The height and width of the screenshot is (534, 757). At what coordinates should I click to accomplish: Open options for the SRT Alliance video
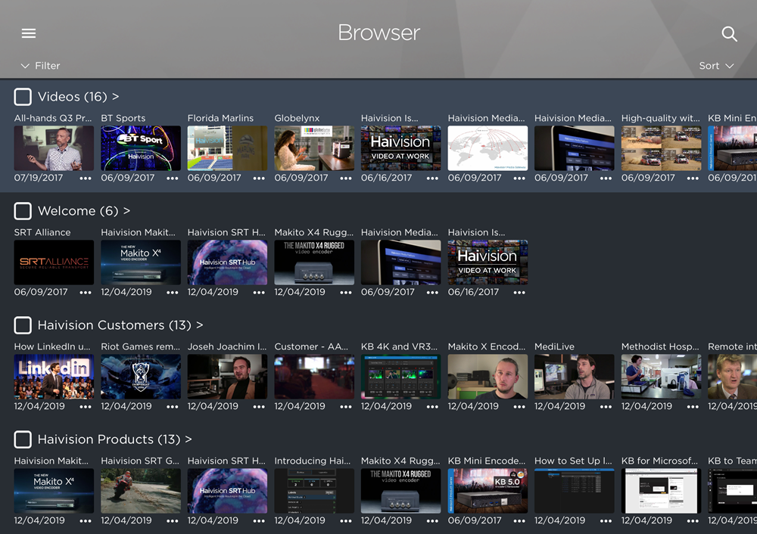tap(85, 293)
